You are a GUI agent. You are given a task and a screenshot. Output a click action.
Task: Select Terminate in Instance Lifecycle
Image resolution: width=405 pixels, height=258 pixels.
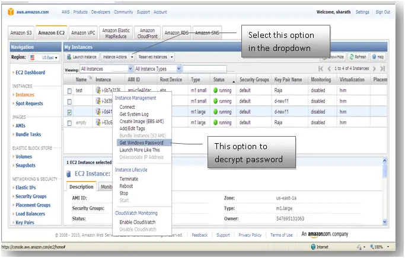click(x=129, y=179)
